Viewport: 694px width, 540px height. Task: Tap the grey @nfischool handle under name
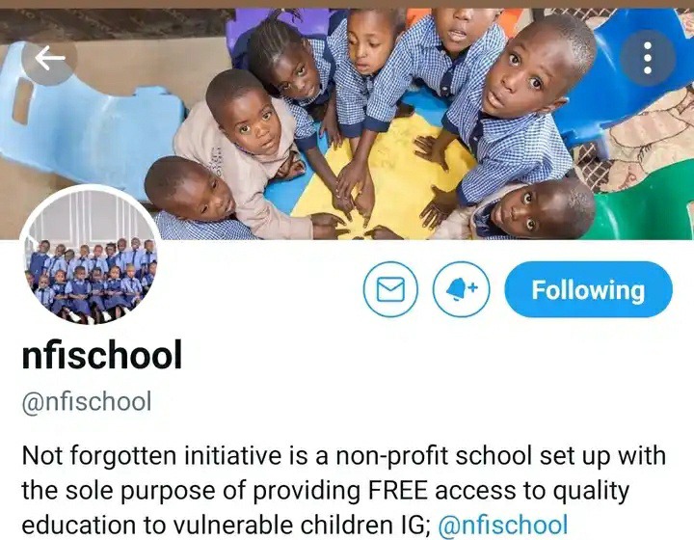pos(87,401)
